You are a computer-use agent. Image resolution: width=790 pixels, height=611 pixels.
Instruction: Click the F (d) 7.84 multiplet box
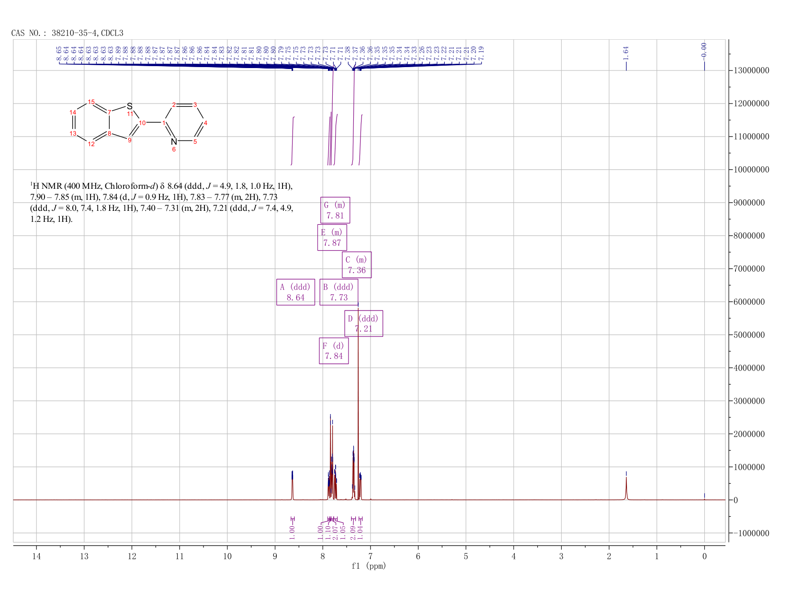[334, 351]
